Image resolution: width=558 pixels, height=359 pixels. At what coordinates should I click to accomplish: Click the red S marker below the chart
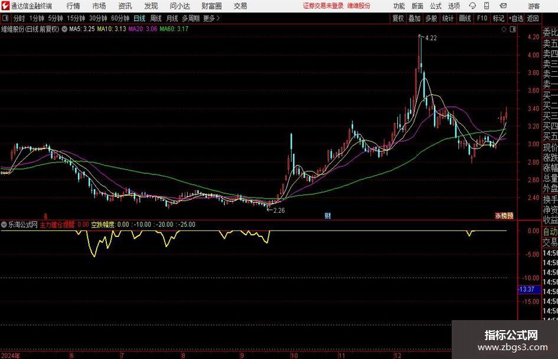(x=45, y=216)
